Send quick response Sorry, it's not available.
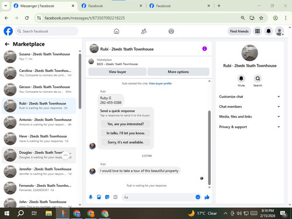The image size is (292, 219). tap(126, 142)
